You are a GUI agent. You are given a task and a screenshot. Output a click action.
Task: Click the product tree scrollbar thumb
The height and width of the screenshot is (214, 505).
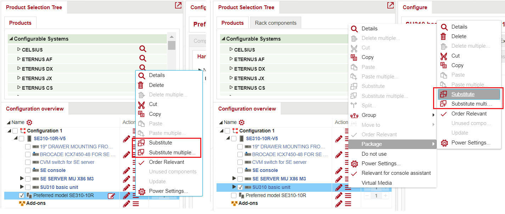pos(172,45)
